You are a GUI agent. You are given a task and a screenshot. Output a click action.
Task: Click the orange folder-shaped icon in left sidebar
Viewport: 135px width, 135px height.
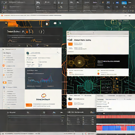[4, 82]
